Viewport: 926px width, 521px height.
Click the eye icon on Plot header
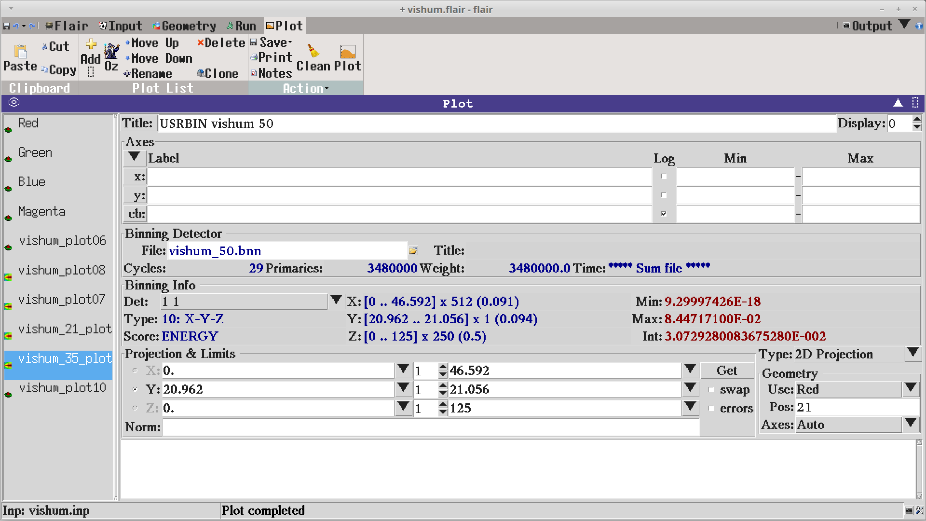[14, 102]
